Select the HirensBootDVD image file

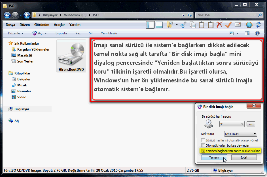[x=71, y=56]
